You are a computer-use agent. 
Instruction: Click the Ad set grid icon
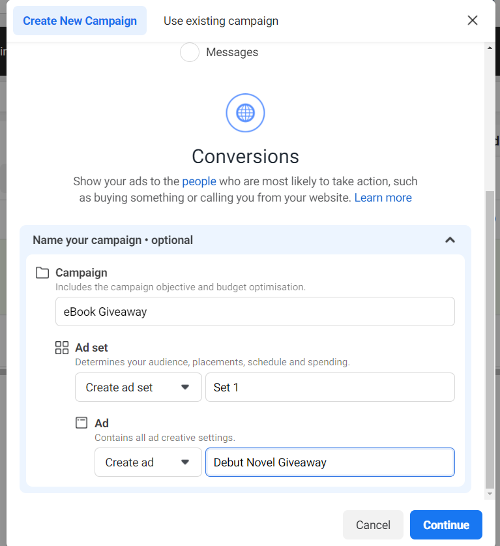point(62,348)
